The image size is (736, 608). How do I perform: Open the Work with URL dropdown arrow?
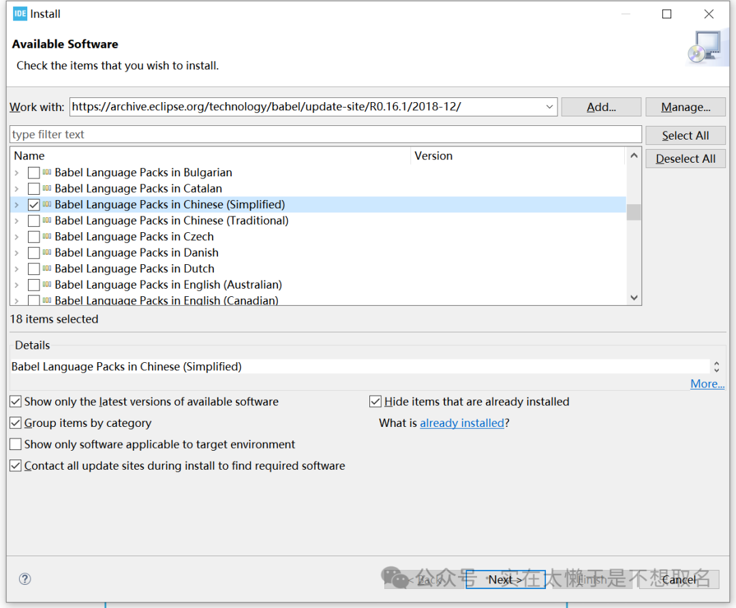point(549,107)
